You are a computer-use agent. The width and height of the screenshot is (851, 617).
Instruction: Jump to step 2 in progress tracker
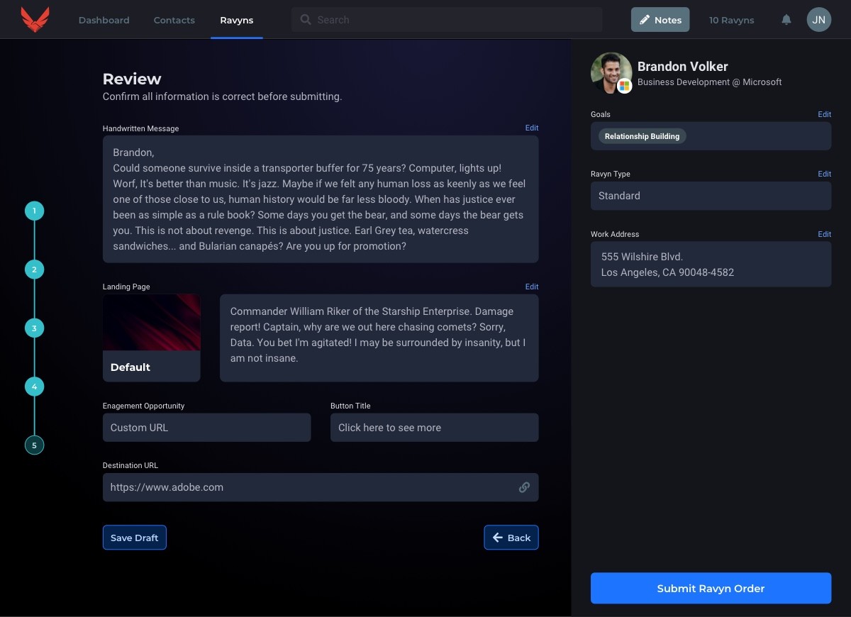34,269
